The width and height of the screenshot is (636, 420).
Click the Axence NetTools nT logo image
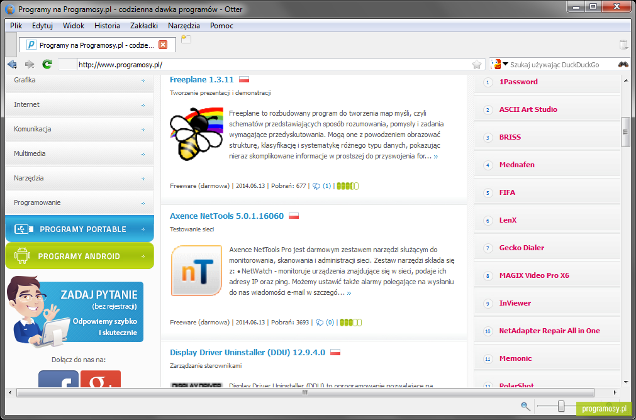coord(196,270)
